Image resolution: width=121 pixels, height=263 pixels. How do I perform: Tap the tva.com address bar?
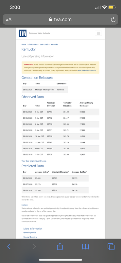60,20
